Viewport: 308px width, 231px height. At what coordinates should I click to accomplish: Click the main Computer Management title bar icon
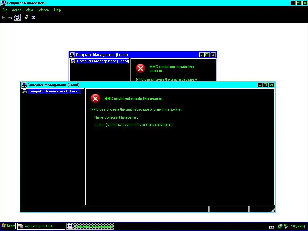pos(3,3)
